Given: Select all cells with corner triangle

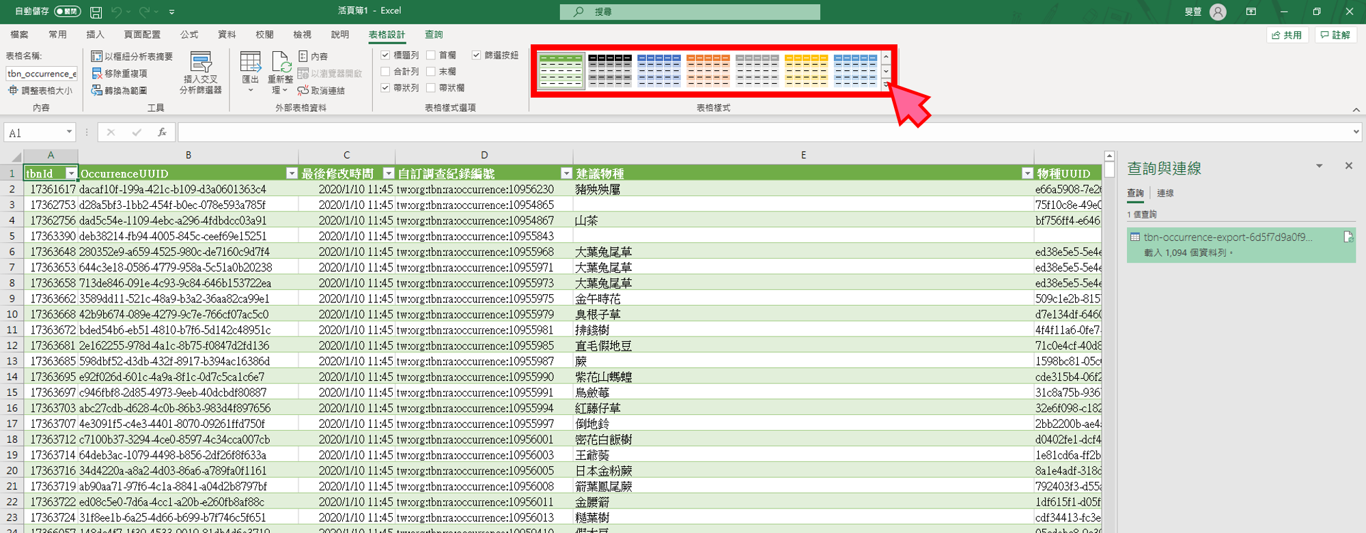Looking at the screenshot, I should point(15,156).
